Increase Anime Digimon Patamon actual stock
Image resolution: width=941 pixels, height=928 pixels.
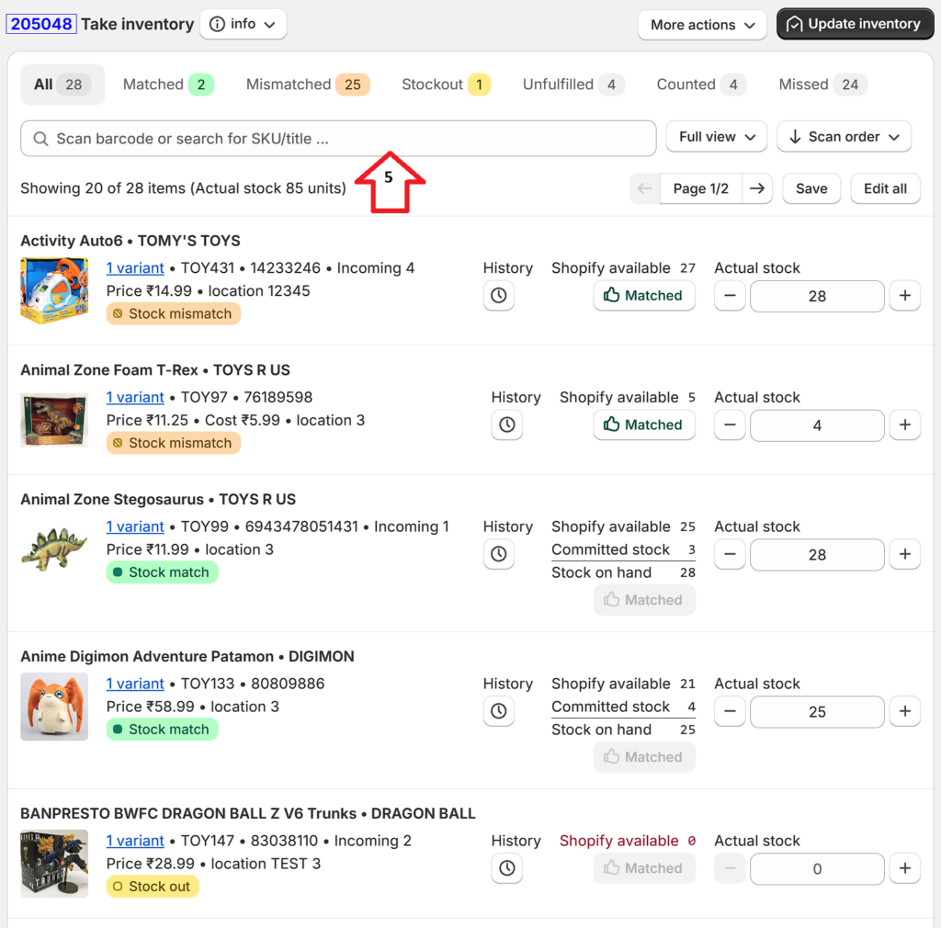[x=904, y=712]
